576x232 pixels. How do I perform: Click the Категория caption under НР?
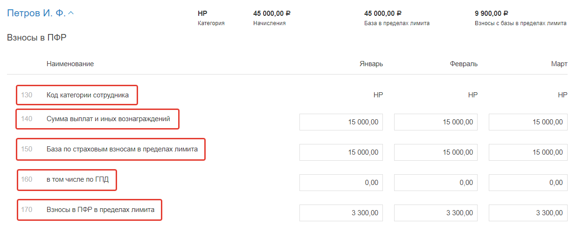point(211,23)
